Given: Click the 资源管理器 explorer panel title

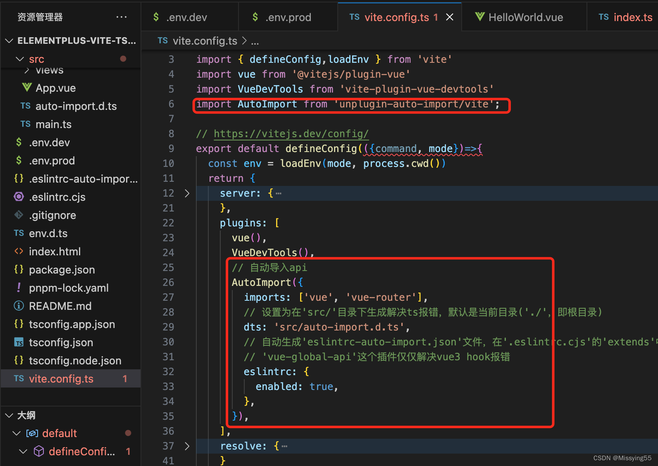Looking at the screenshot, I should [x=40, y=17].
